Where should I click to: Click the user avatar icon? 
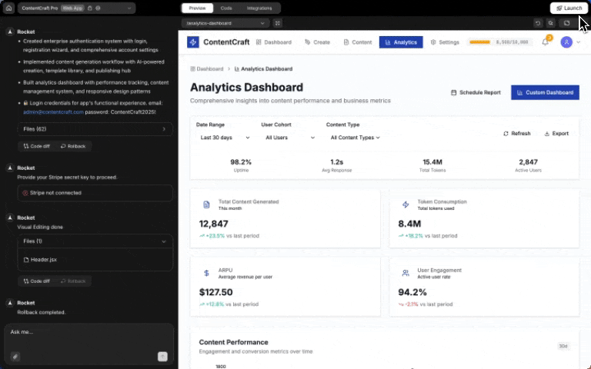[566, 42]
